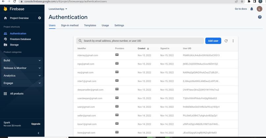Screen dimensions: 266x138
Task: Click the Upgrade plan button
Action: [36, 124]
